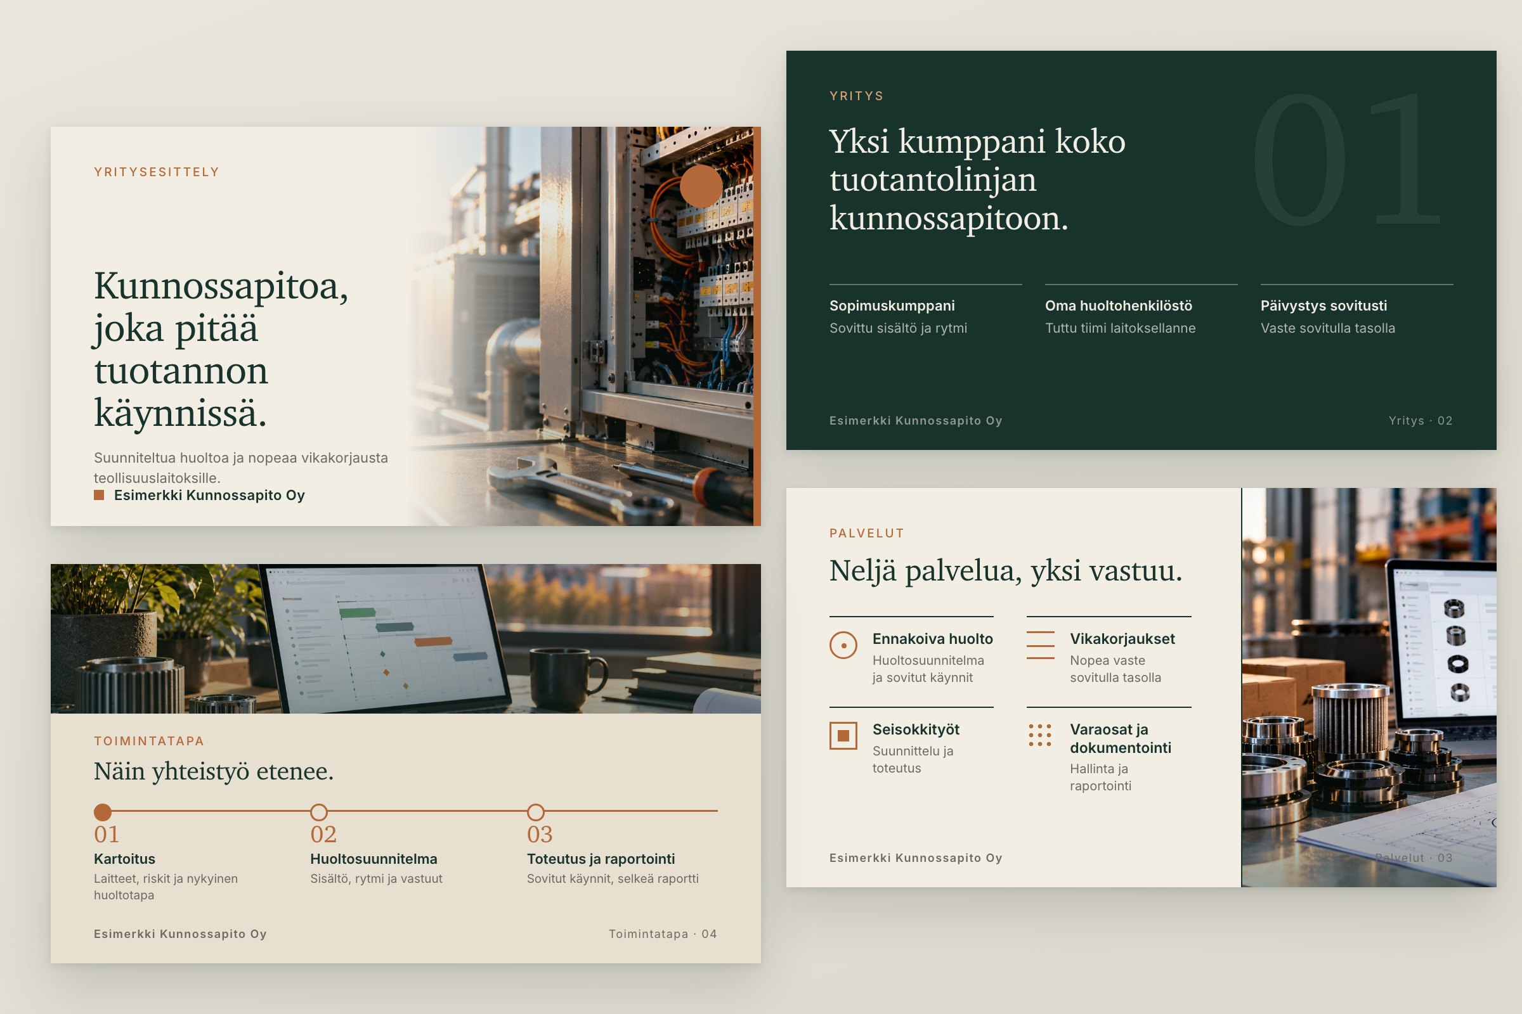Click the Seisokkityöt square icon

(x=843, y=736)
